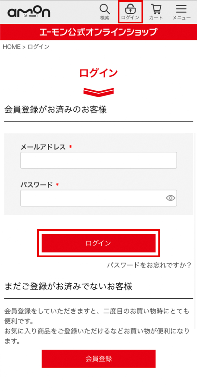Viewport: 197px width, 391px height.
Task: Click inside the メールアドレス input field
Action: [98, 160]
